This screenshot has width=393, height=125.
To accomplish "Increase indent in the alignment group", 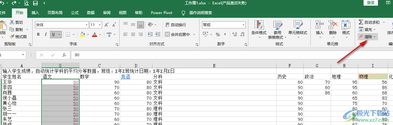I will 158,34.
